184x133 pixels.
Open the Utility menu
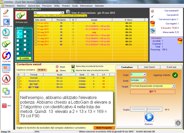(x=57, y=6)
